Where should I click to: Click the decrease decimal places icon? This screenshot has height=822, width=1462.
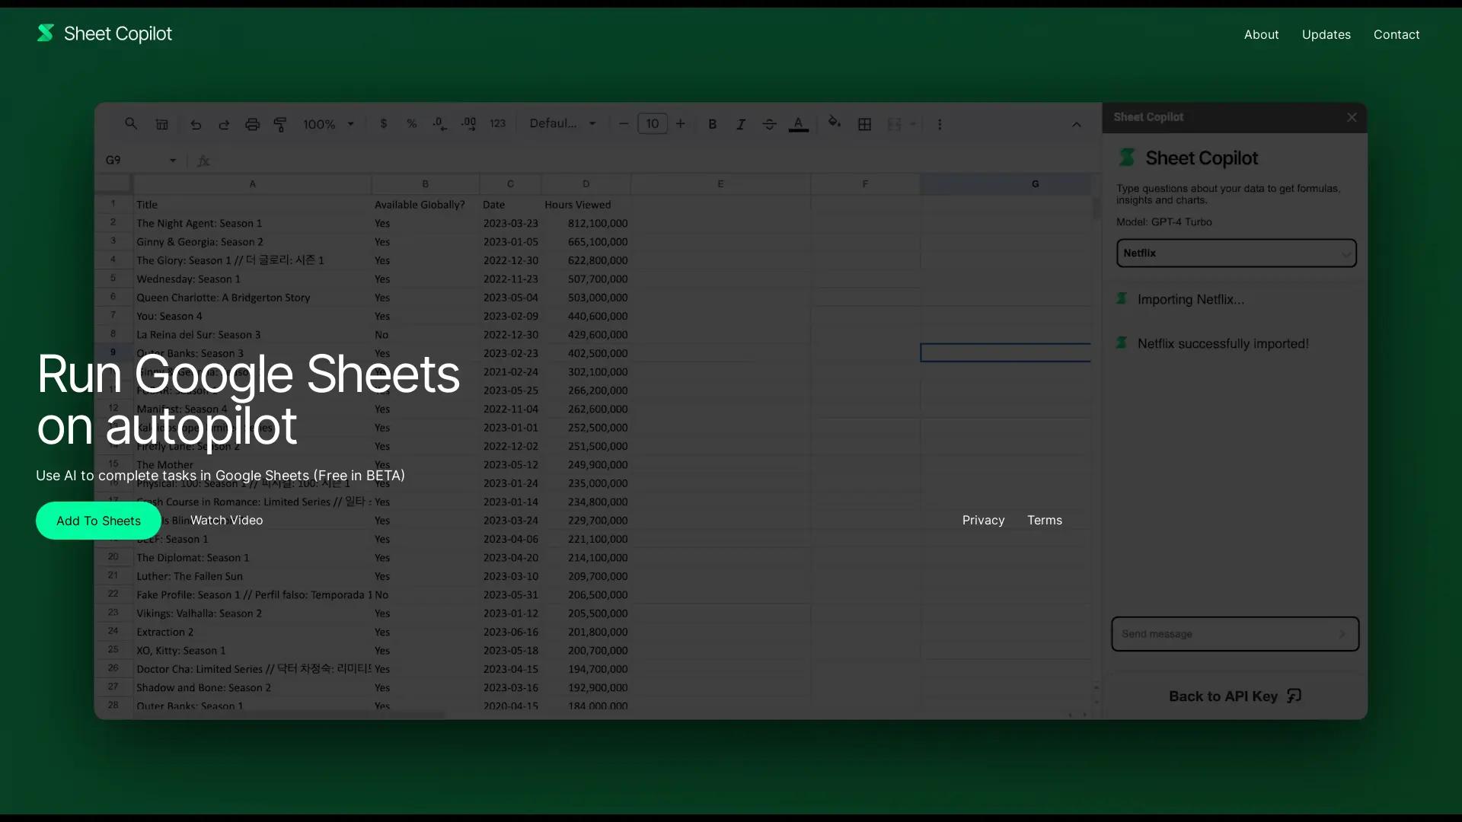[x=439, y=123]
